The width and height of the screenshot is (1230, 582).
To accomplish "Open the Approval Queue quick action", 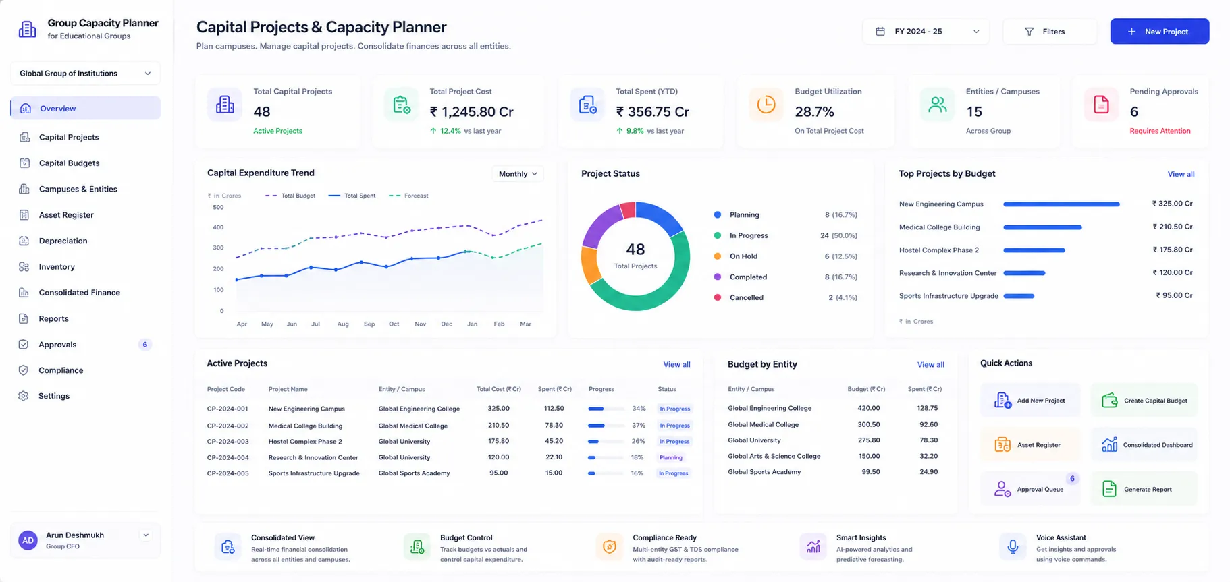I will tap(1030, 489).
